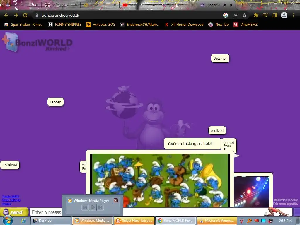Click the Dresmor name tag
The height and width of the screenshot is (225, 300).
[220, 58]
